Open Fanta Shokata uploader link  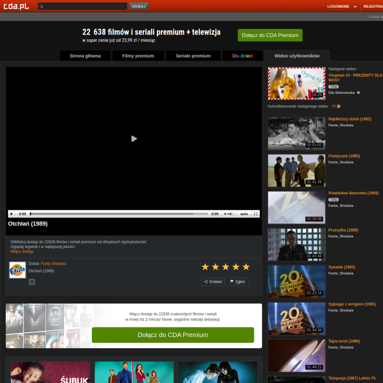[x=53, y=264]
